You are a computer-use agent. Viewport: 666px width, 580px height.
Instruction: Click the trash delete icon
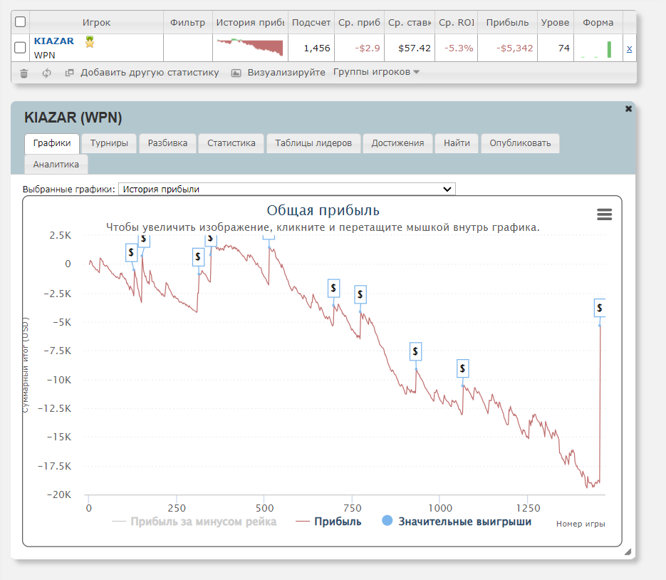pyautogui.click(x=24, y=73)
